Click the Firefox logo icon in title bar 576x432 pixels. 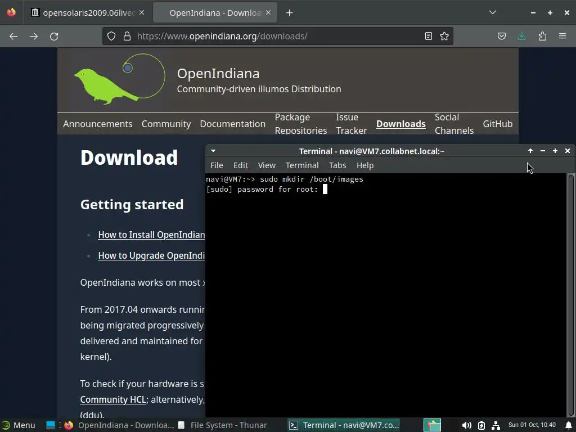(x=11, y=12)
